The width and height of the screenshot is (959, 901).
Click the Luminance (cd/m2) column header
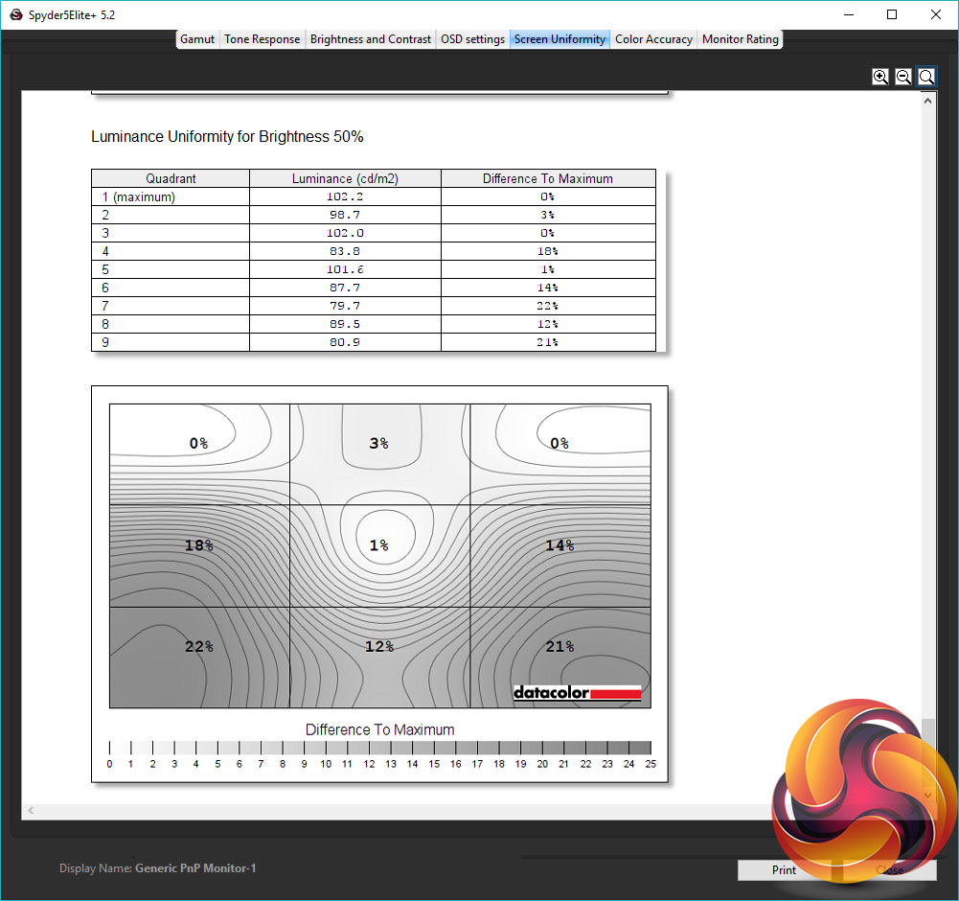point(345,178)
